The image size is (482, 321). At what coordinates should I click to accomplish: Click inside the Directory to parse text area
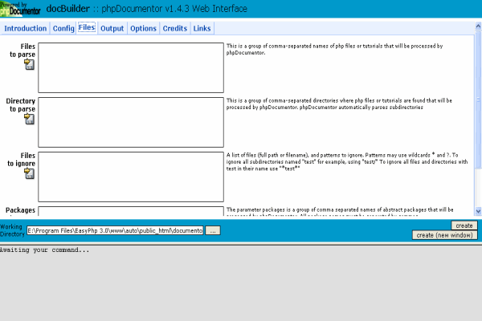click(x=130, y=120)
